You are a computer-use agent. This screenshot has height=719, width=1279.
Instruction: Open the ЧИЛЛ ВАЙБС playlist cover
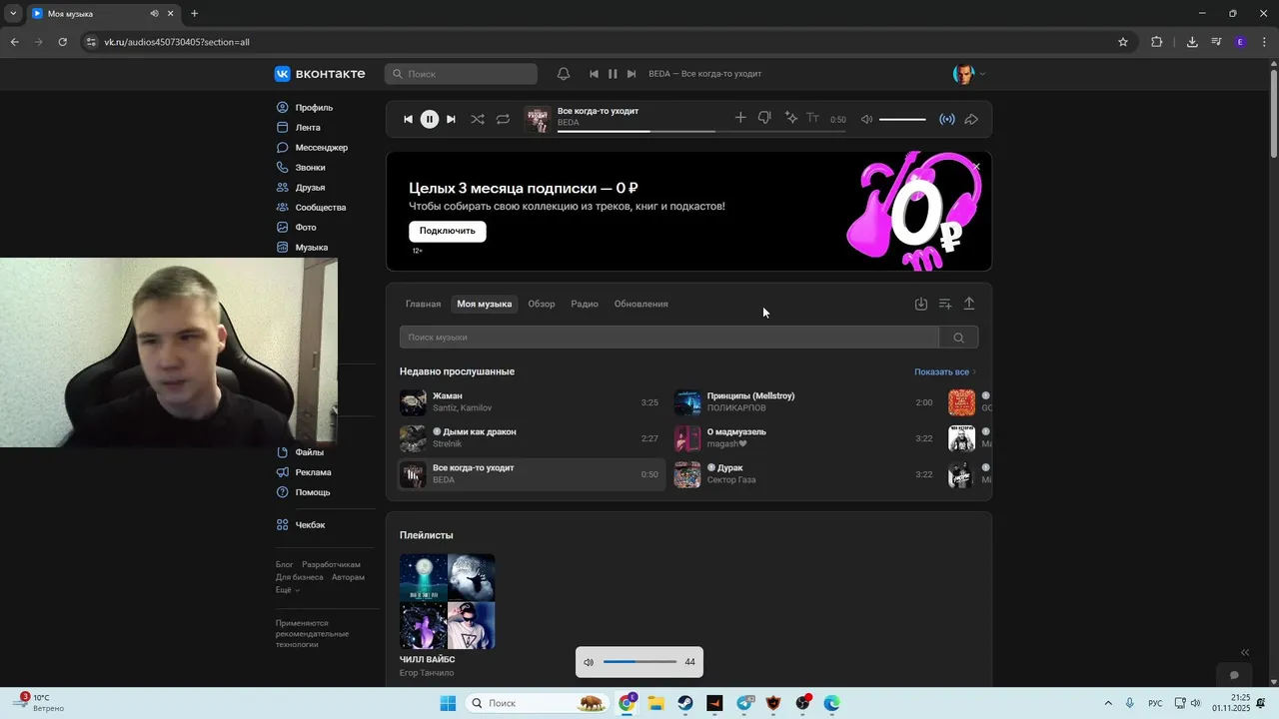click(447, 601)
